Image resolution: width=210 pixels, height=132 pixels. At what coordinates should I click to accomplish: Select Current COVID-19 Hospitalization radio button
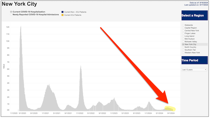pyautogui.click(x=11, y=12)
